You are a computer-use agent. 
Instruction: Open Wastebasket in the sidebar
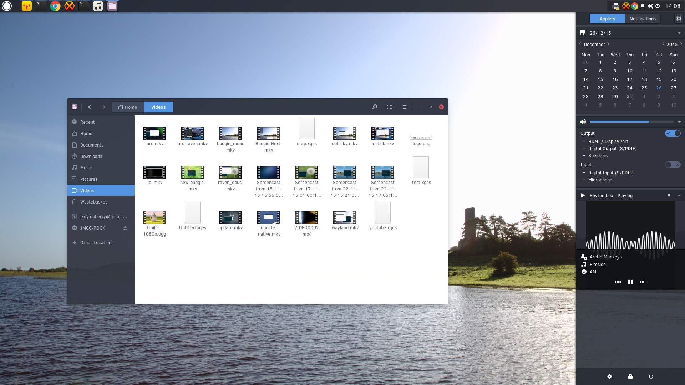click(101, 202)
